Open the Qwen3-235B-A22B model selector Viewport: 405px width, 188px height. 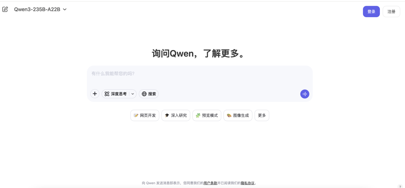(40, 9)
